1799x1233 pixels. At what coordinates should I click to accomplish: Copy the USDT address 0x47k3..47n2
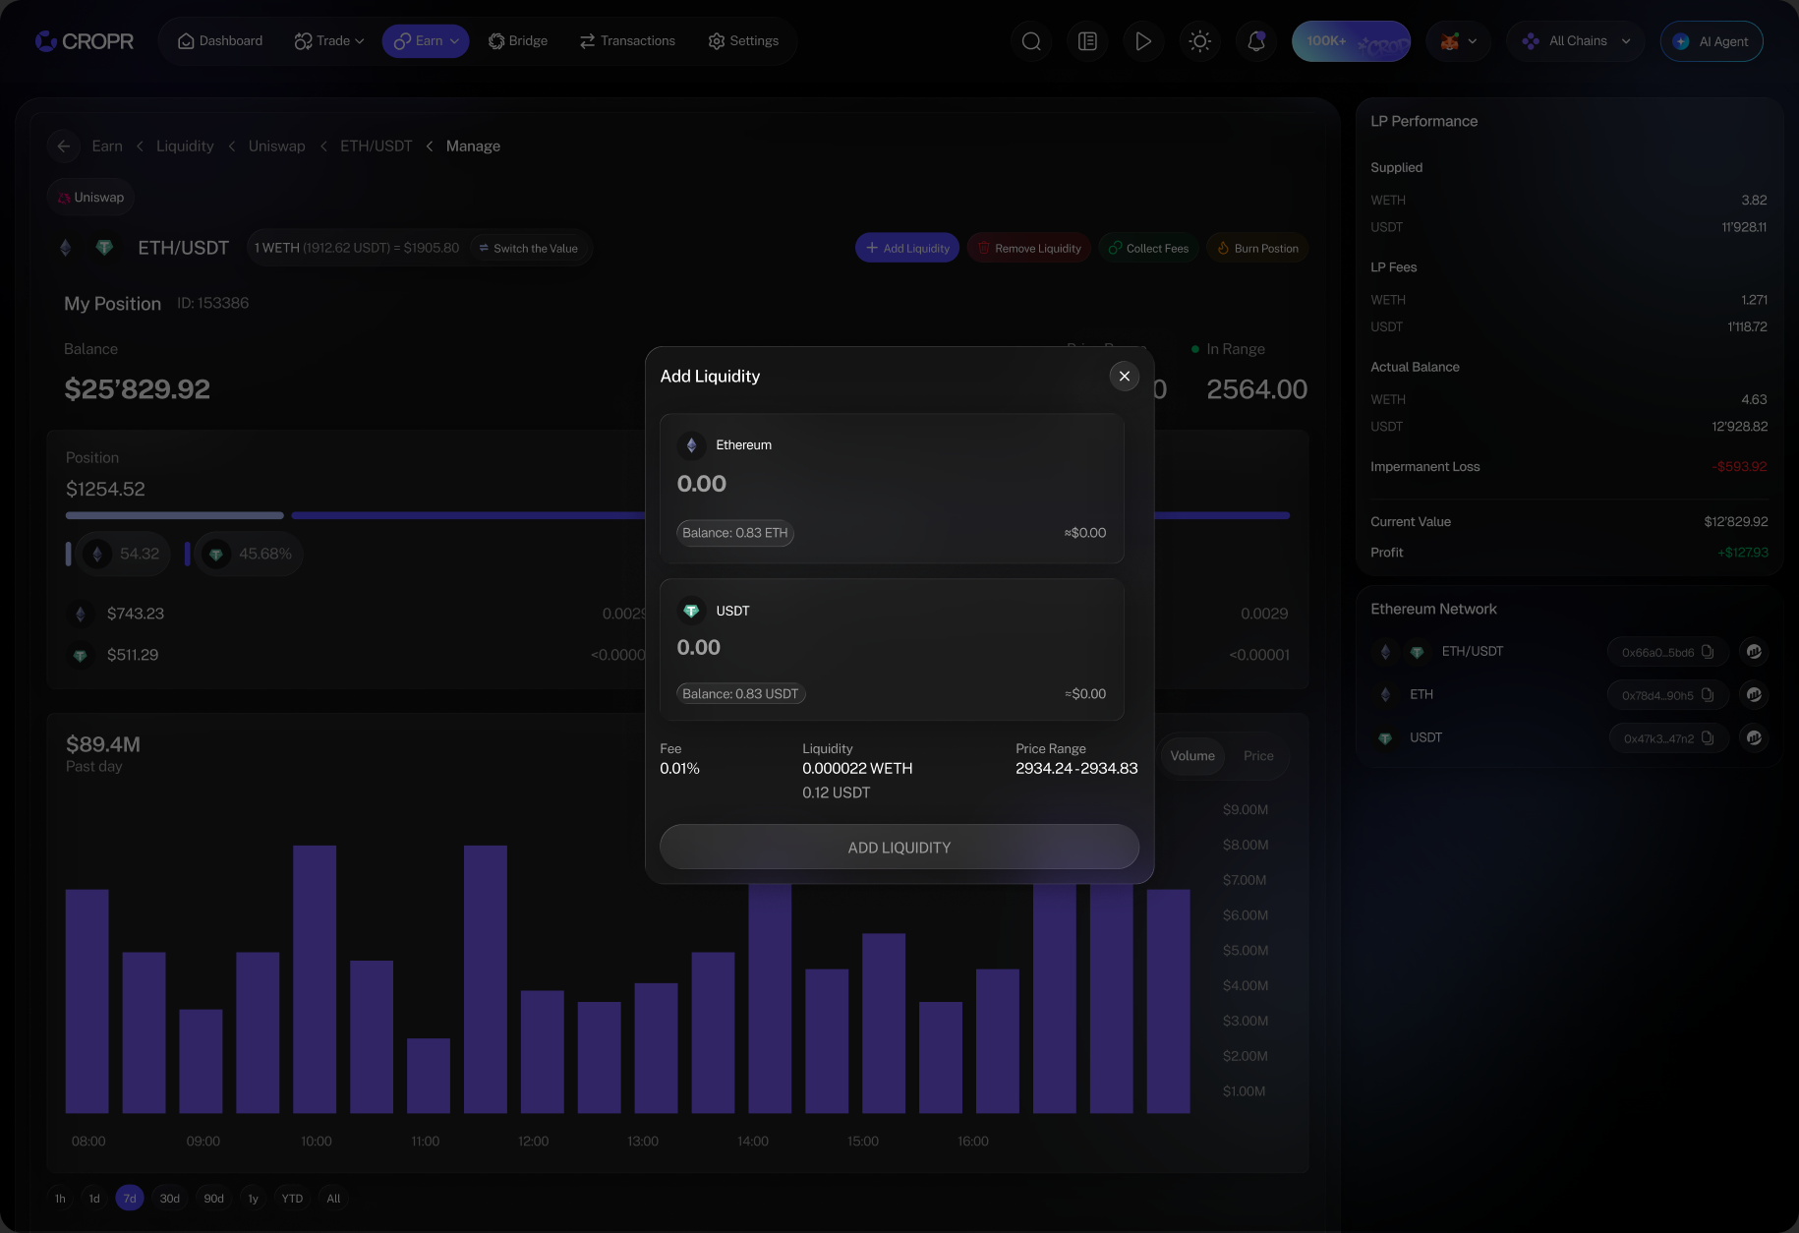coord(1708,738)
